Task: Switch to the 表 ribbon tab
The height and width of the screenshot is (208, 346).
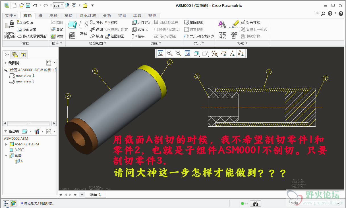Action: tap(41, 15)
